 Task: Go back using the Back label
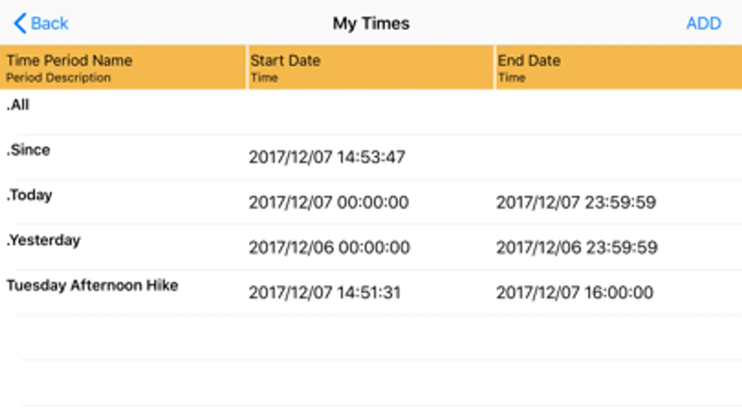tap(49, 23)
